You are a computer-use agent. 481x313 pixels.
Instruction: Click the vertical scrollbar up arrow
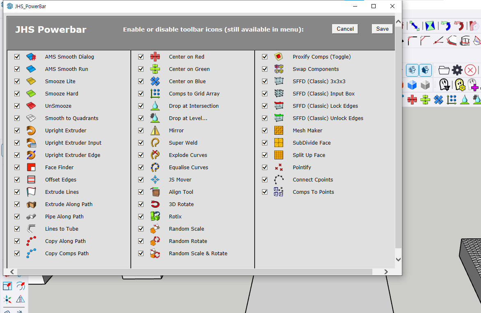pyautogui.click(x=398, y=22)
